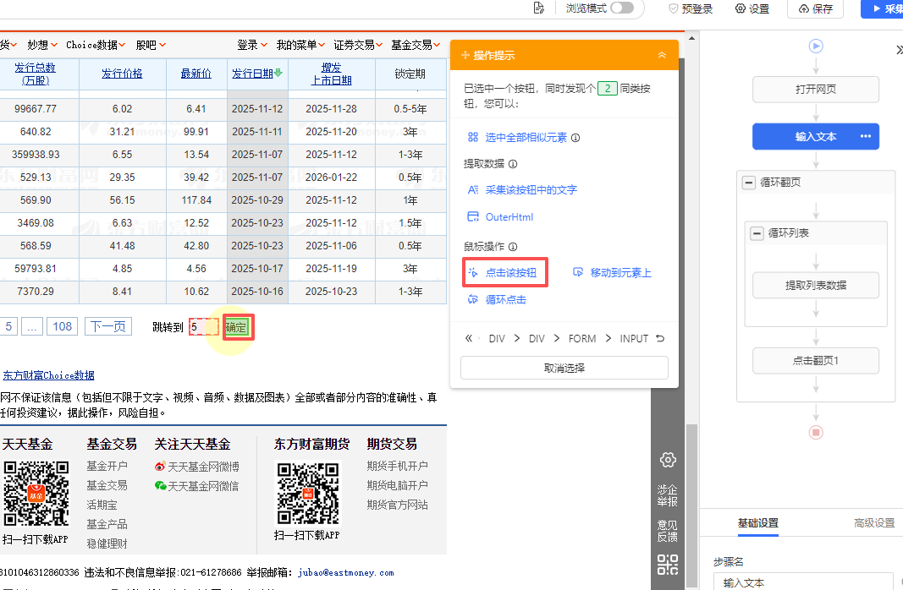The height and width of the screenshot is (590, 903).
Task: Open the three-dot menu on 输入文本 step
Action: tap(866, 136)
